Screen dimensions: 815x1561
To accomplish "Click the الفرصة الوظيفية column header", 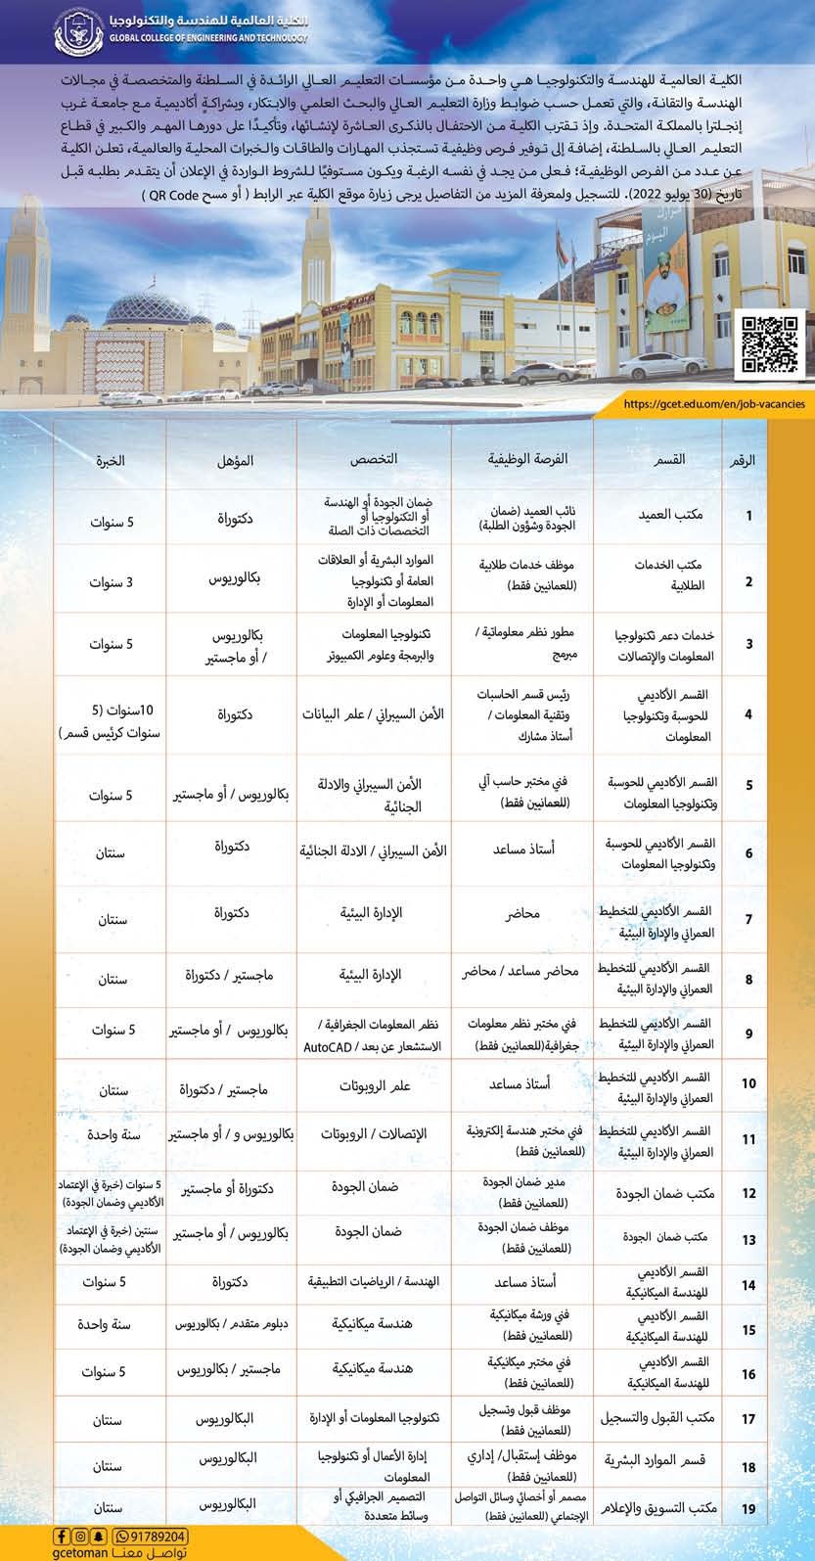I will (528, 458).
